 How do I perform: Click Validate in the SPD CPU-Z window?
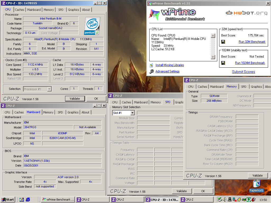click(182, 191)
